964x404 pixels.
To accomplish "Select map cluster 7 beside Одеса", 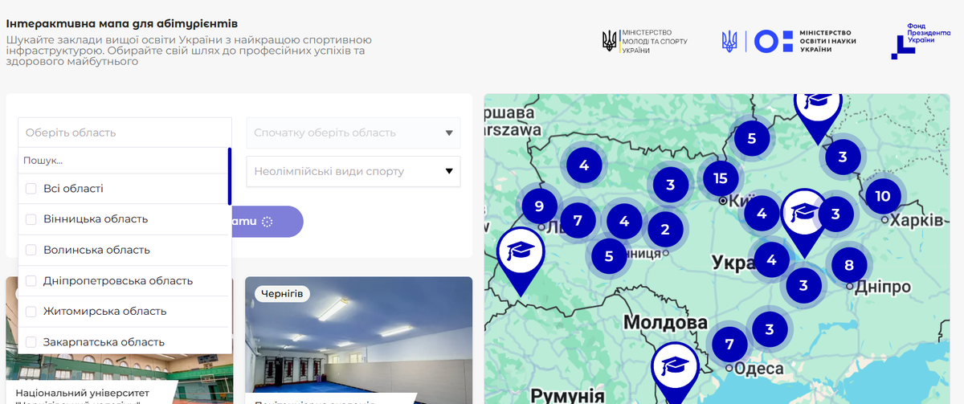I will (x=729, y=345).
